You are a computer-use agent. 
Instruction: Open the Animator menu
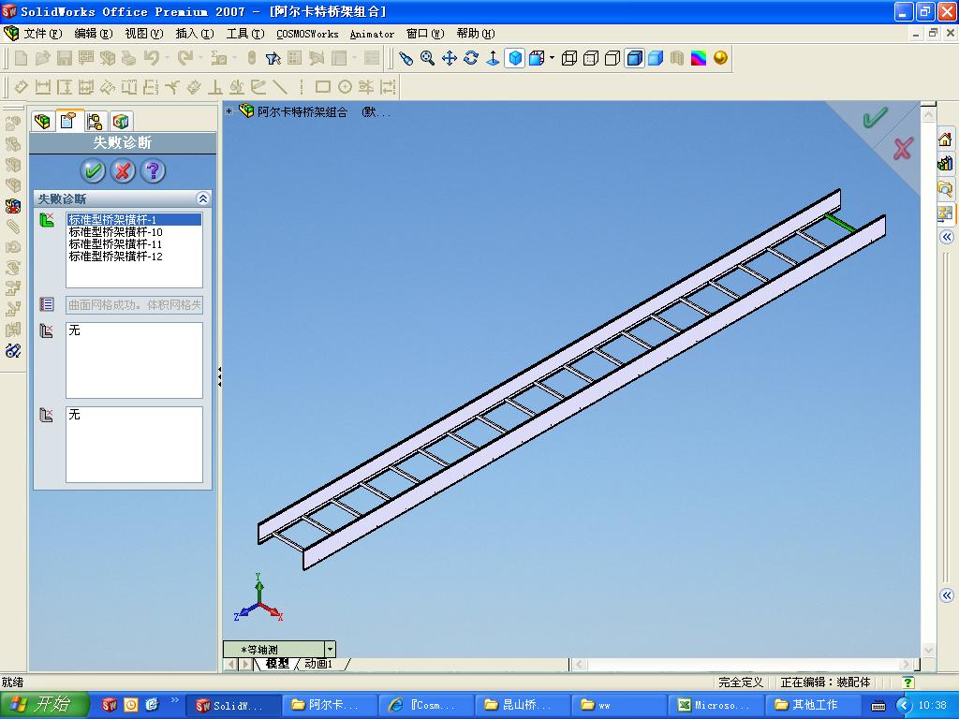[x=372, y=34]
